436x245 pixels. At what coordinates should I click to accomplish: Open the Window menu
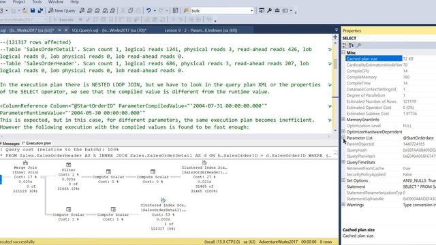click(56, 2)
